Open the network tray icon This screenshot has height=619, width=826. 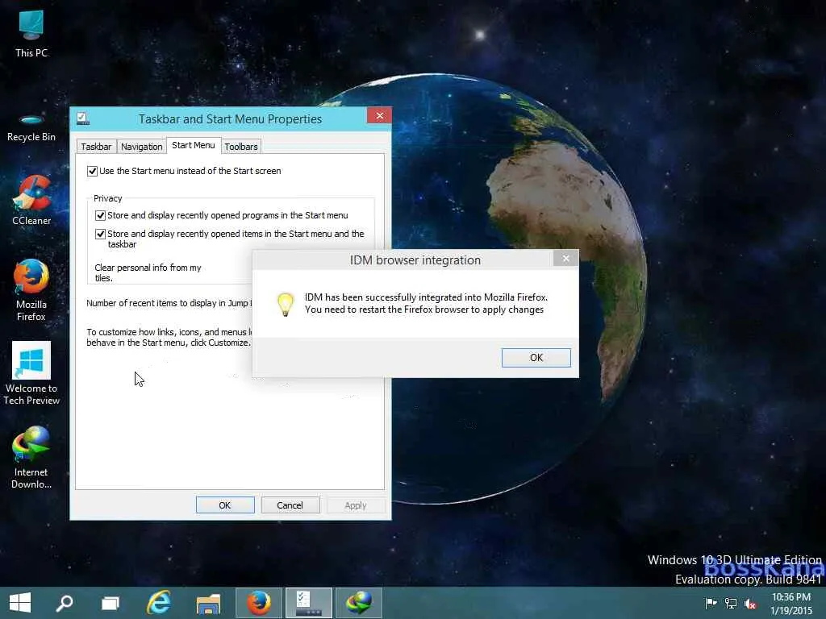731,603
